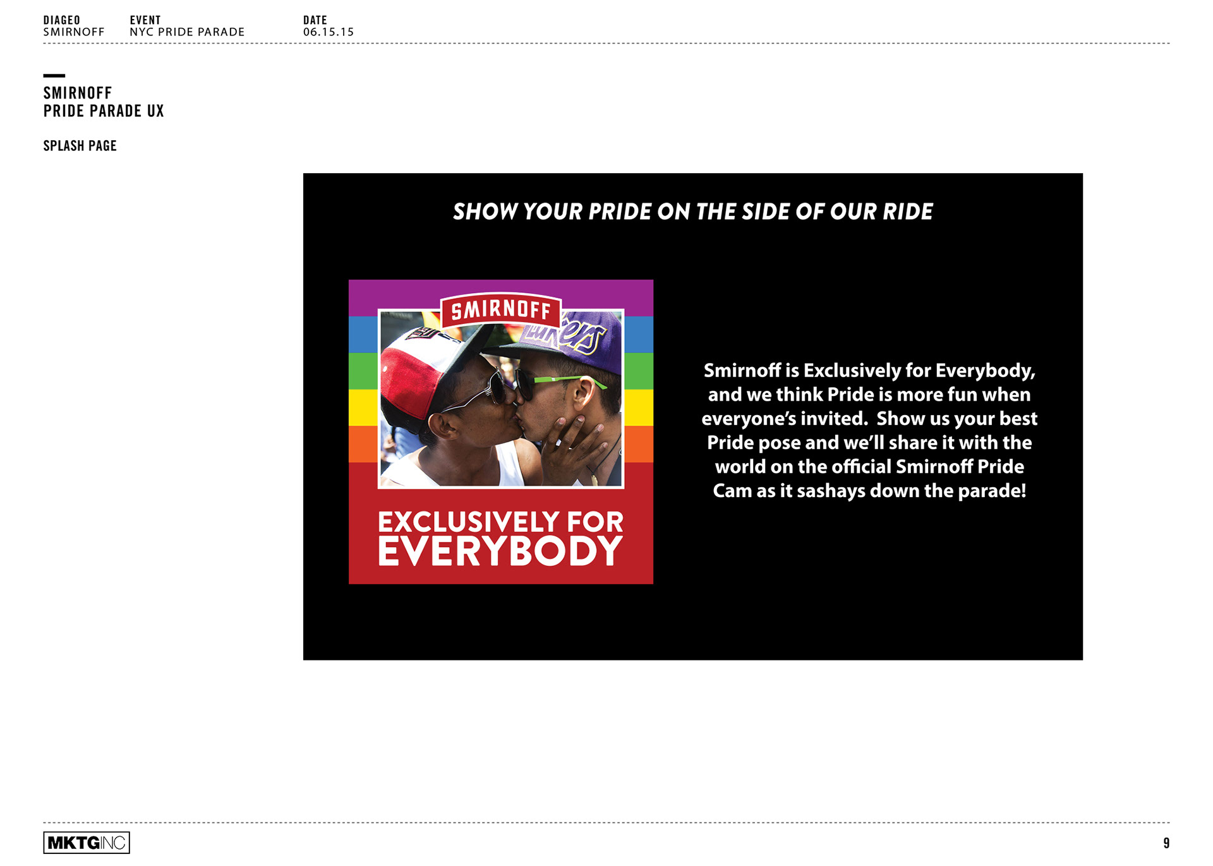Click the 'Smirnoff is Exclusively for Everybody' paragraph
This screenshot has width=1213, height=866.
pos(869,430)
